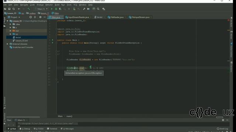
Task: Click the Open folder toolbar icon
Action: click(x=5, y=9)
